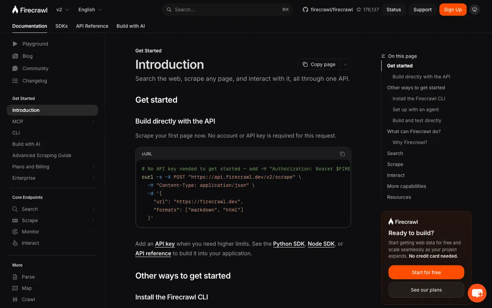Click the Status button
The image size is (492, 308).
pos(394,9)
